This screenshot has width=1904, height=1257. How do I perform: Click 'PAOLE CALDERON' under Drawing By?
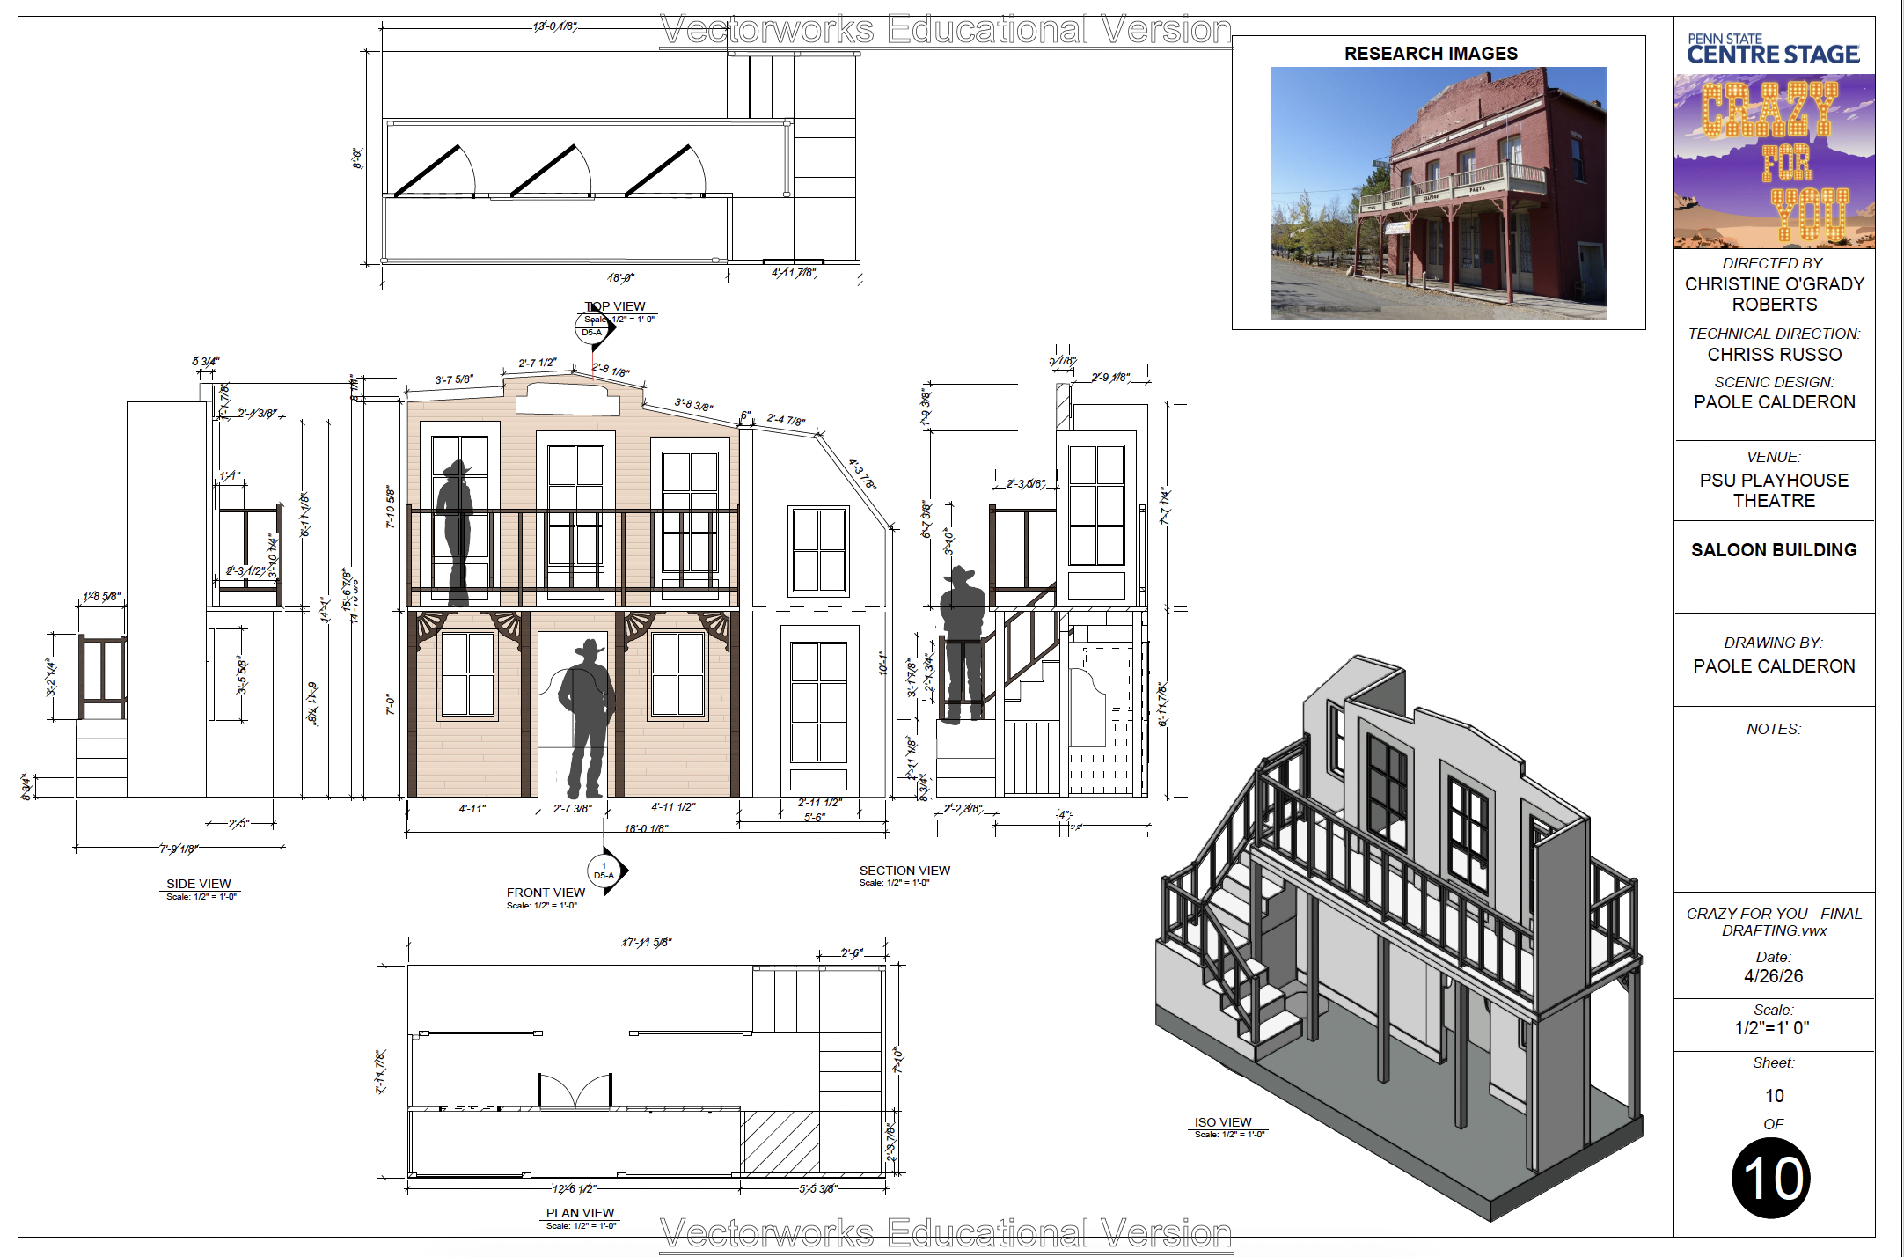(x=1775, y=666)
